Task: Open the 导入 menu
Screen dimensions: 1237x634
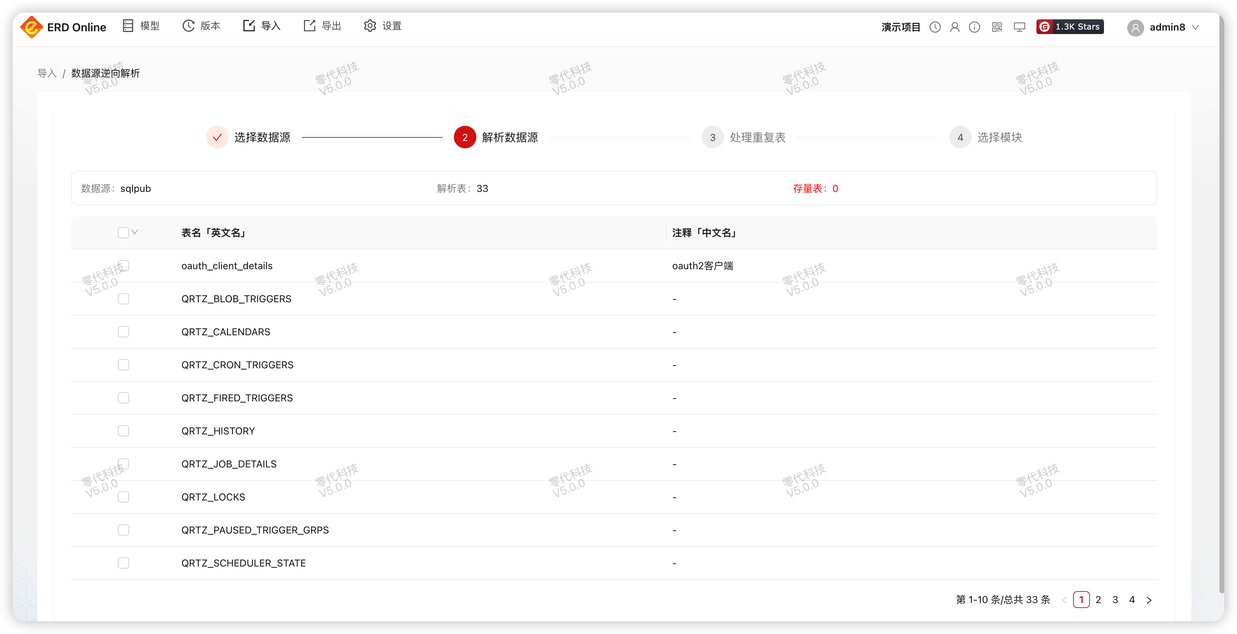Action: click(x=262, y=26)
